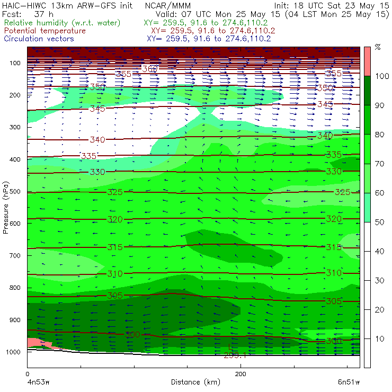Click the '70' colorbar label

(379, 164)
